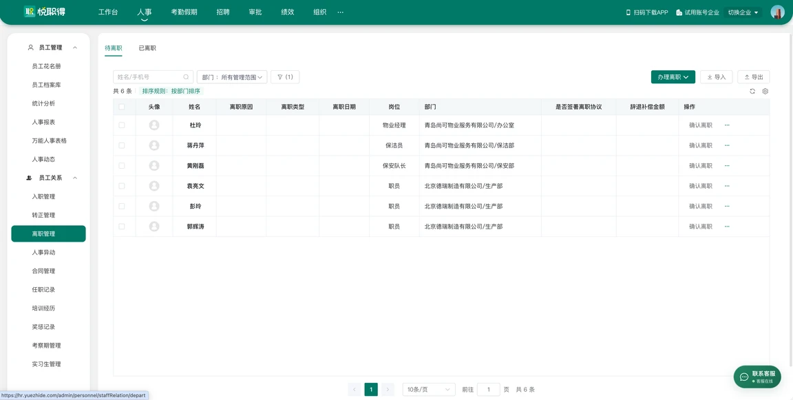Viewport: 793px width, 400px height.
Task: Click the 导出 button
Action: [754, 77]
